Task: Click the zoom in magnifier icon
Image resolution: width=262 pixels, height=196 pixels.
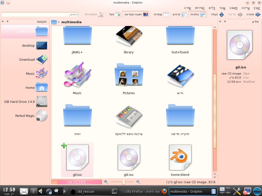Action: pos(106,182)
